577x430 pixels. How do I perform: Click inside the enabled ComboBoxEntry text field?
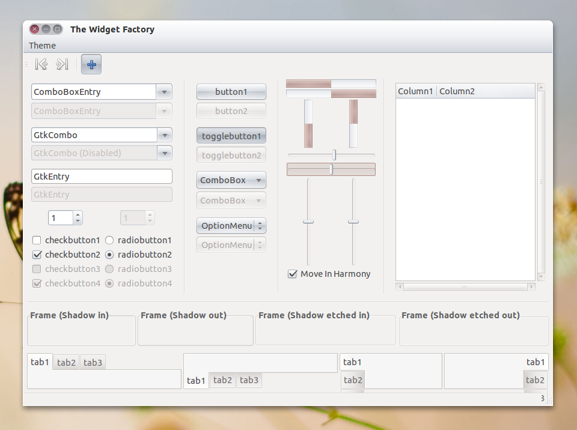coord(94,92)
